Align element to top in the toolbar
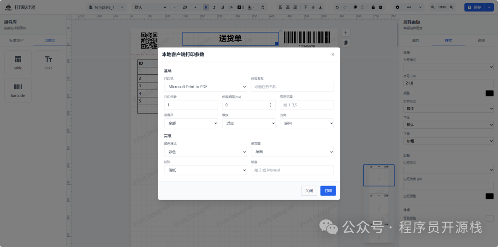This screenshot has width=498, height=247. pos(306,7)
